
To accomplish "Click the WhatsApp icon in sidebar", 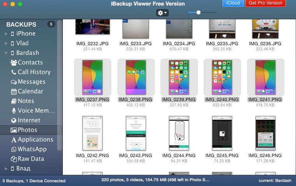I will [14, 149].
